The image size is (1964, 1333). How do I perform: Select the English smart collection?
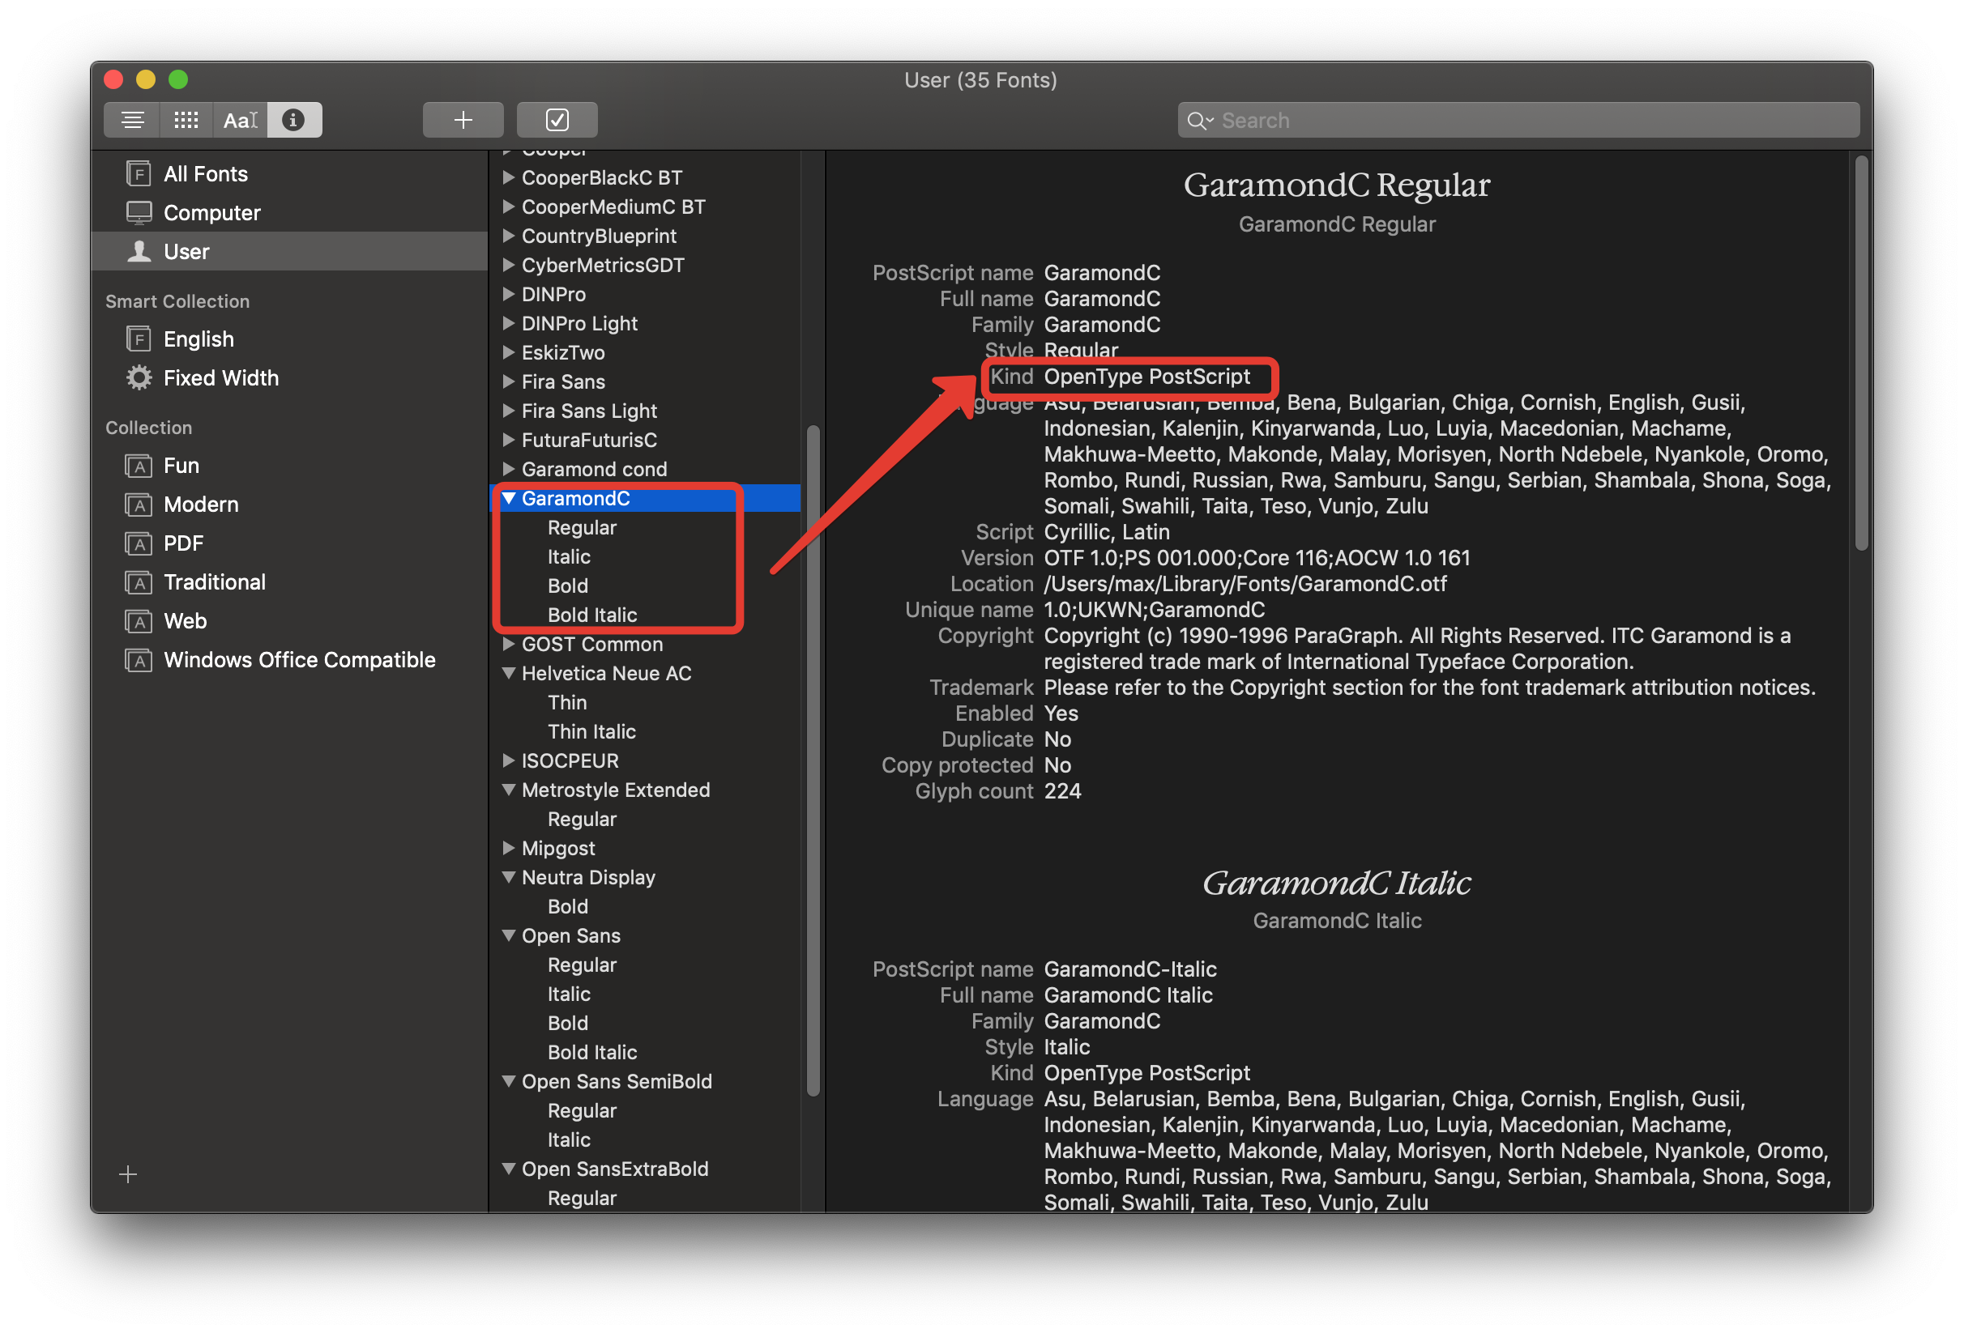pos(199,338)
